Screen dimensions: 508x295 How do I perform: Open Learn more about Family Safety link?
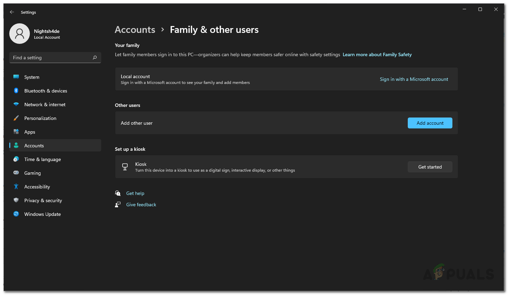(377, 54)
